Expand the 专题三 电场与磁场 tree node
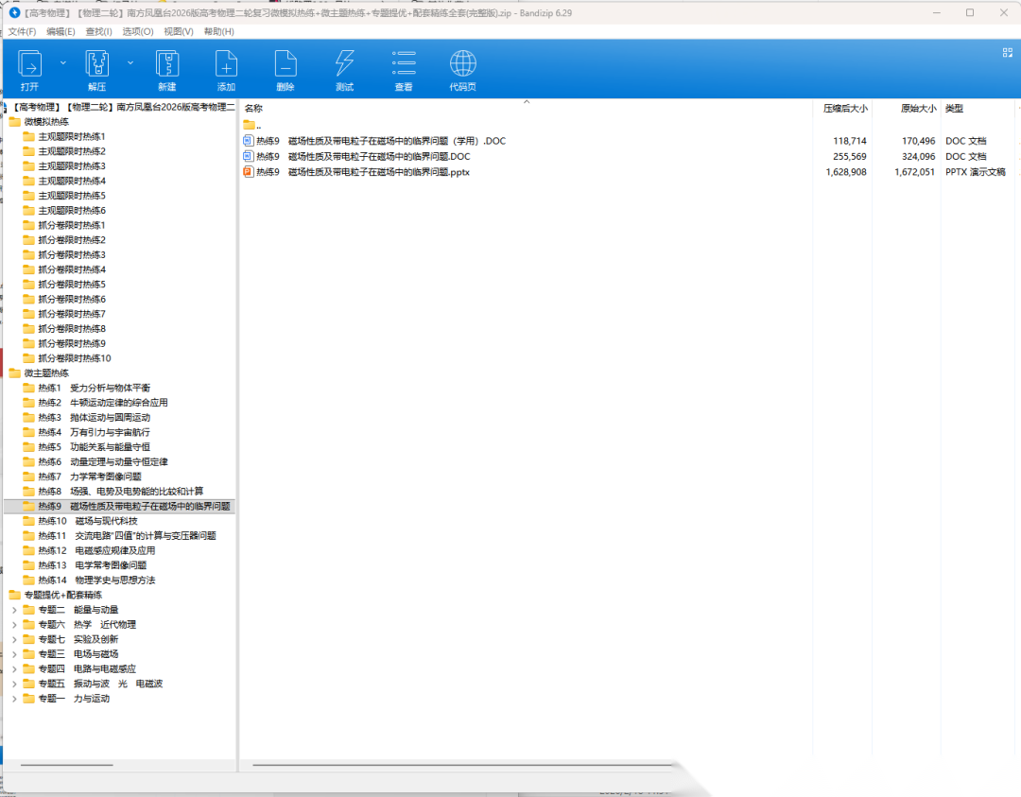1021x797 pixels. (14, 654)
